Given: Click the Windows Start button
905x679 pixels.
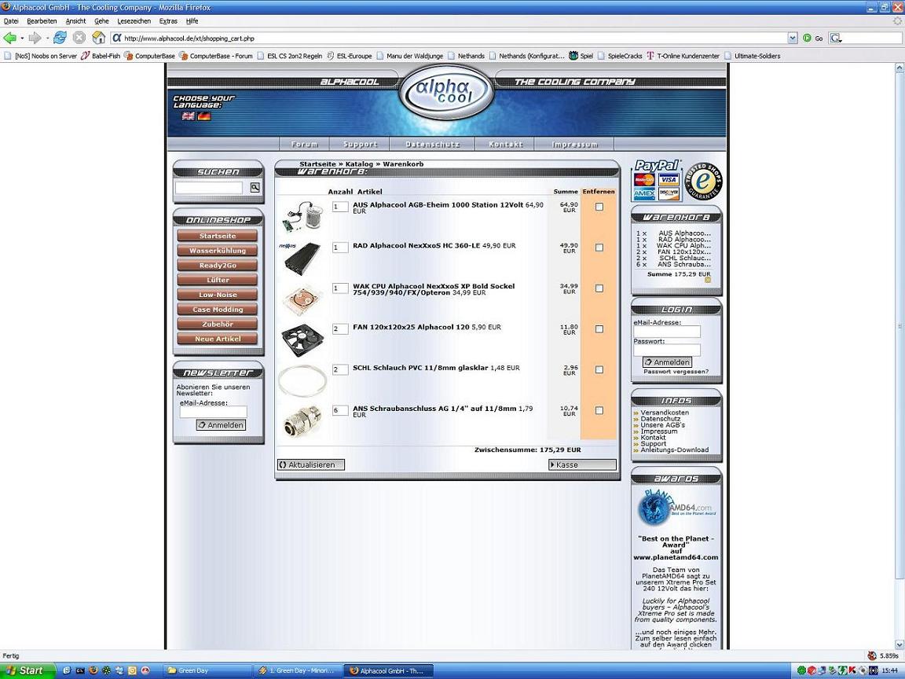Looking at the screenshot, I should [x=27, y=670].
